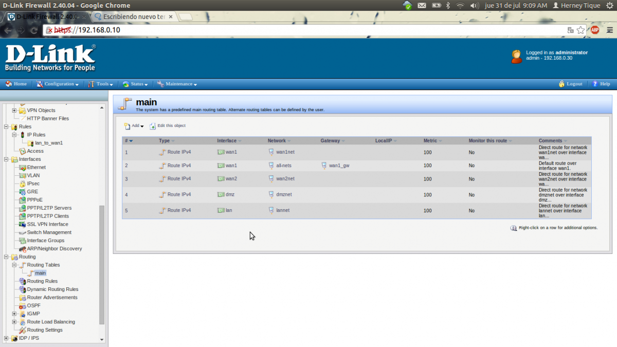Screen dimensions: 617x347
Task: Select Routing Tables in tree
Action: click(x=43, y=265)
